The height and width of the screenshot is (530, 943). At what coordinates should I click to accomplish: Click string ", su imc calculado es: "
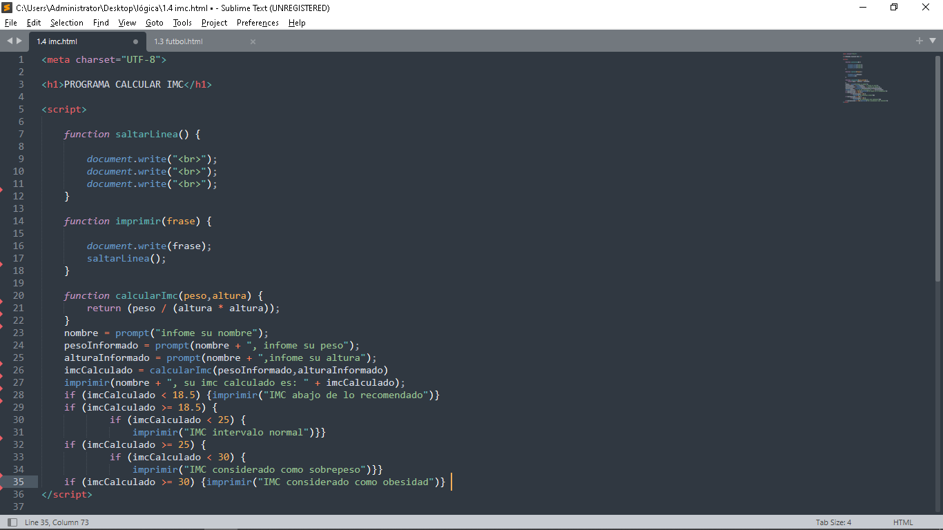point(238,382)
